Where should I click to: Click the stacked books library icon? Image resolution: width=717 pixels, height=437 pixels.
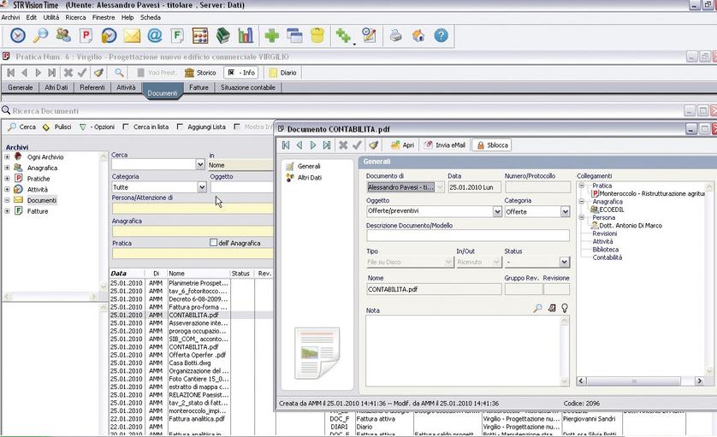click(x=222, y=35)
